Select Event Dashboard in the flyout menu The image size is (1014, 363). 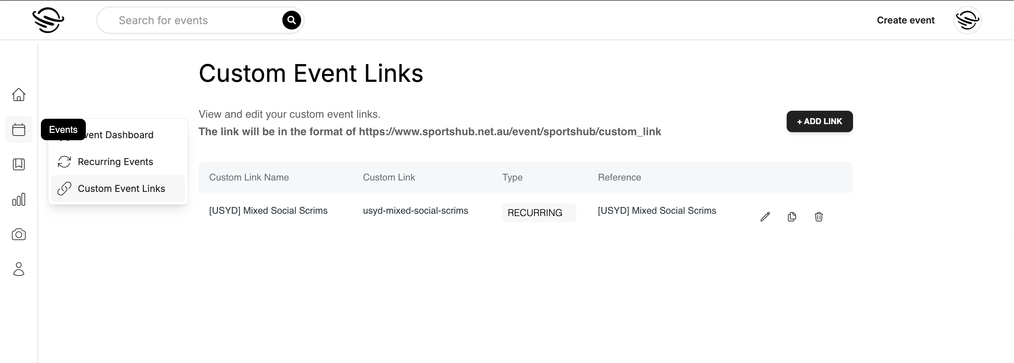(118, 135)
